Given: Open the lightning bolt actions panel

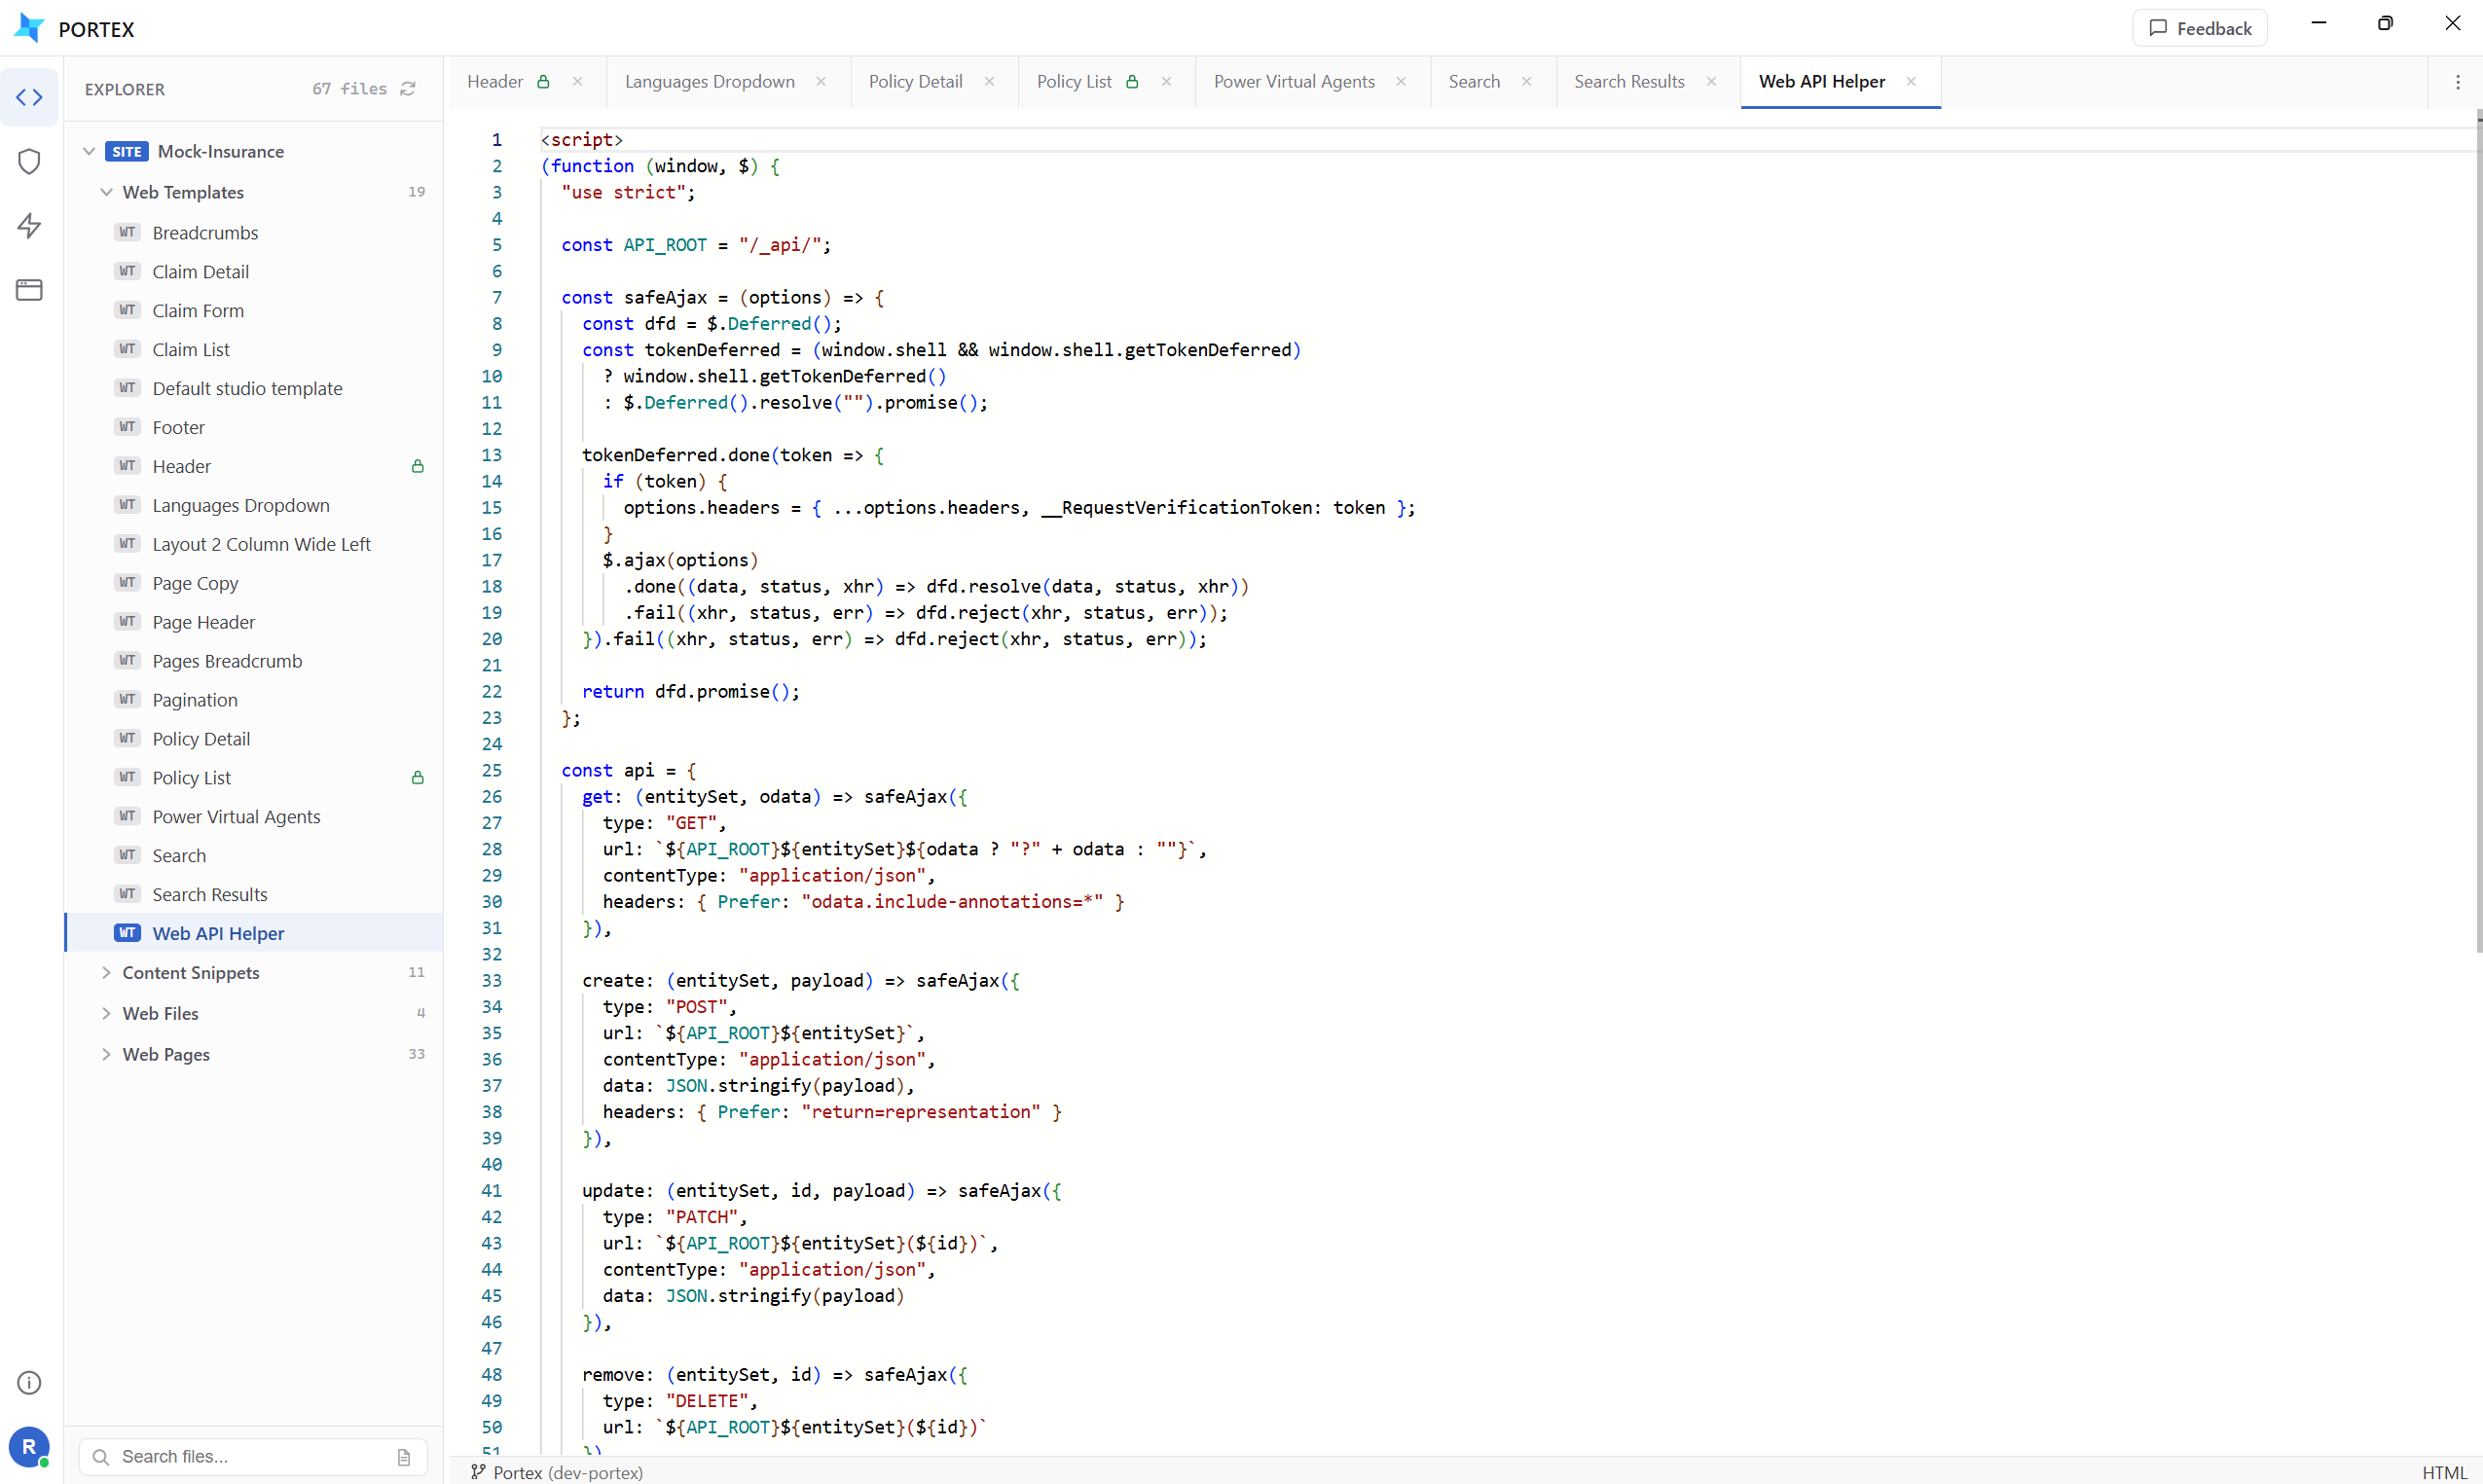Looking at the screenshot, I should [x=29, y=225].
